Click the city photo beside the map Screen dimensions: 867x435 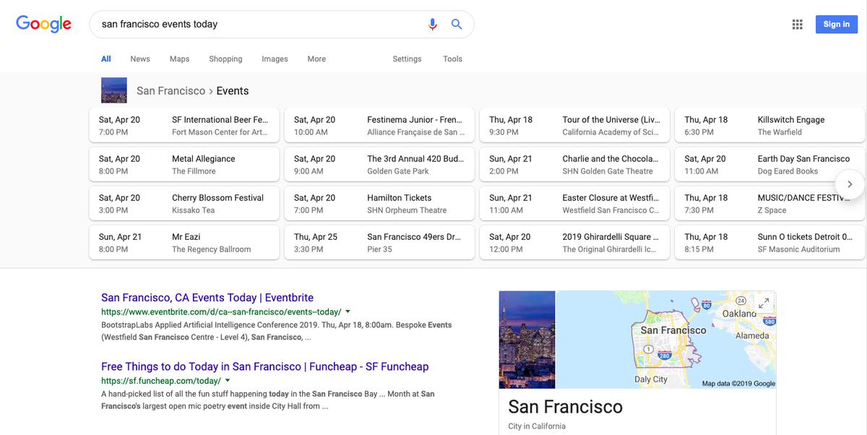[x=526, y=339]
